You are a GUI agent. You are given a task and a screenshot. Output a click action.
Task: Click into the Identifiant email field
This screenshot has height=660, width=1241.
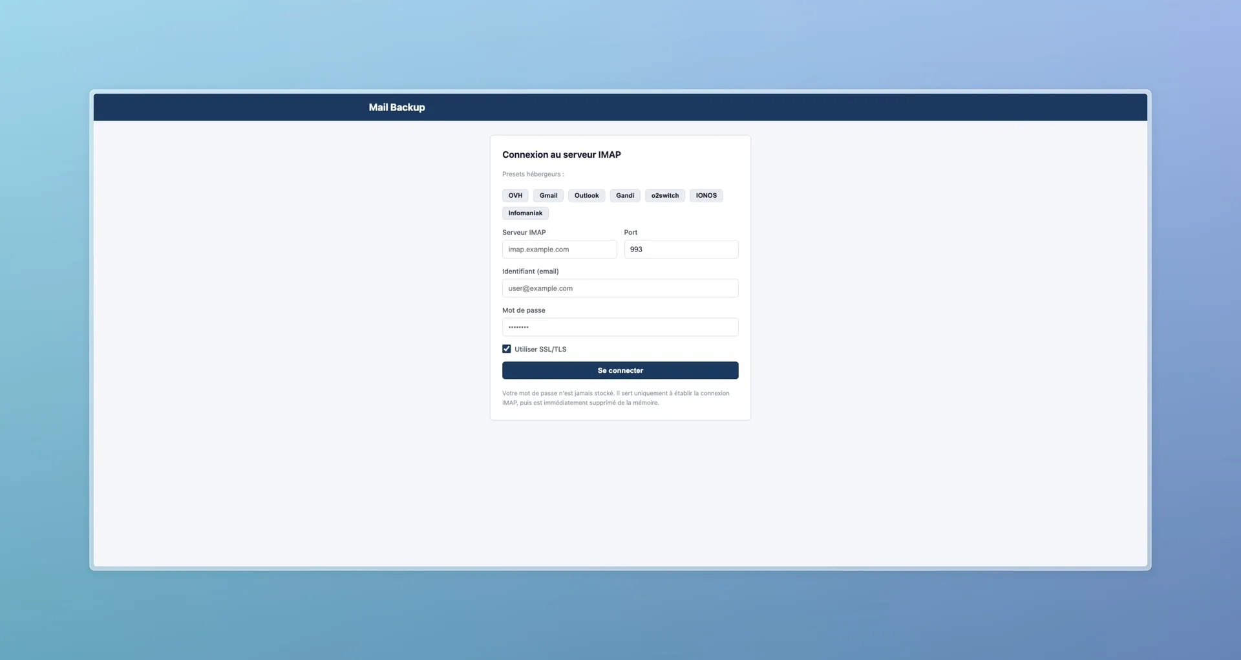[620, 288]
